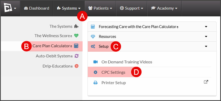The width and height of the screenshot is (221, 101).
Task: Click the puzzle icon next to The Systems
Action: pyautogui.click(x=76, y=26)
